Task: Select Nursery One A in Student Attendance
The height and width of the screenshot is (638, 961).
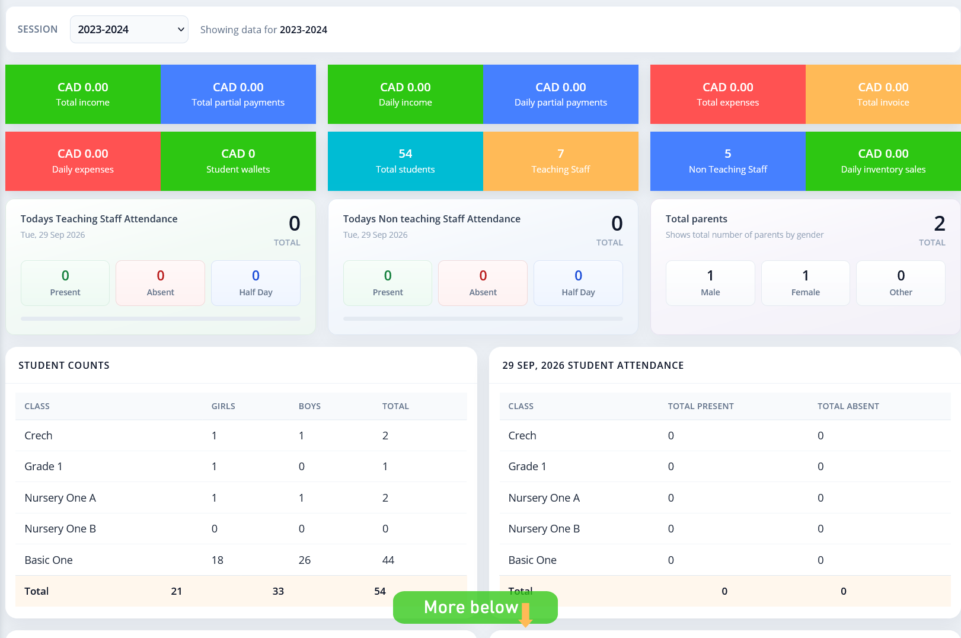Action: point(725,498)
